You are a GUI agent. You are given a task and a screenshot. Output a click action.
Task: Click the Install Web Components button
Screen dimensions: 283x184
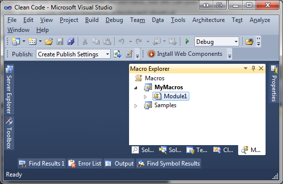point(185,54)
